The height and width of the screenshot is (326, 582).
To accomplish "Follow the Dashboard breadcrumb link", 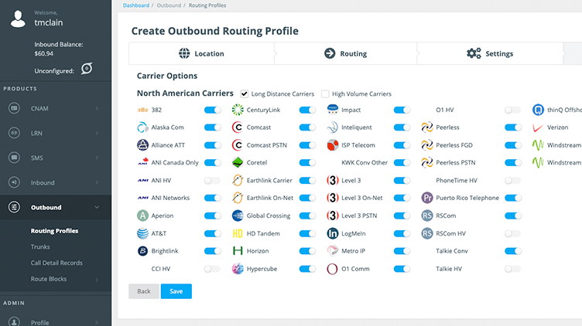I will point(136,5).
